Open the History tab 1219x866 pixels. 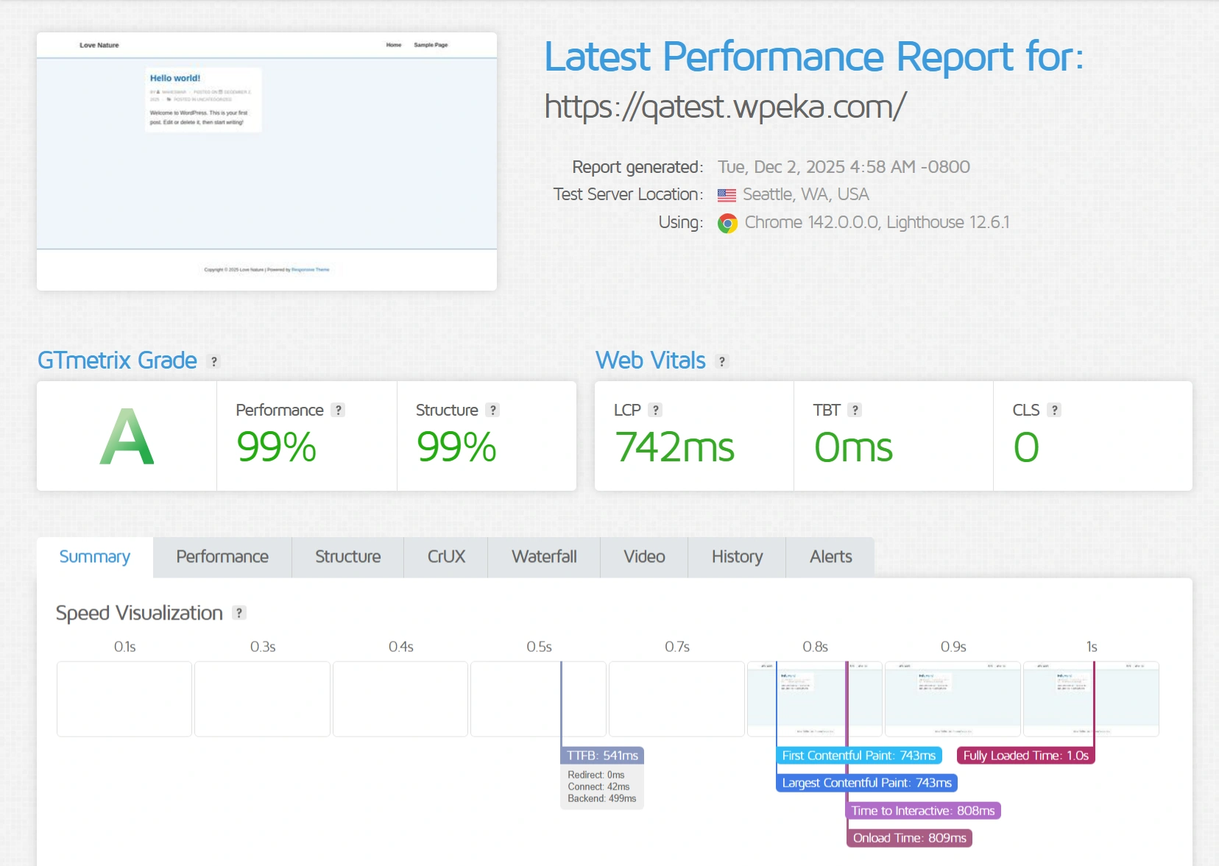[x=737, y=557]
